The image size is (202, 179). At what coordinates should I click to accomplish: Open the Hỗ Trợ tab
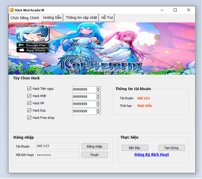click(107, 18)
